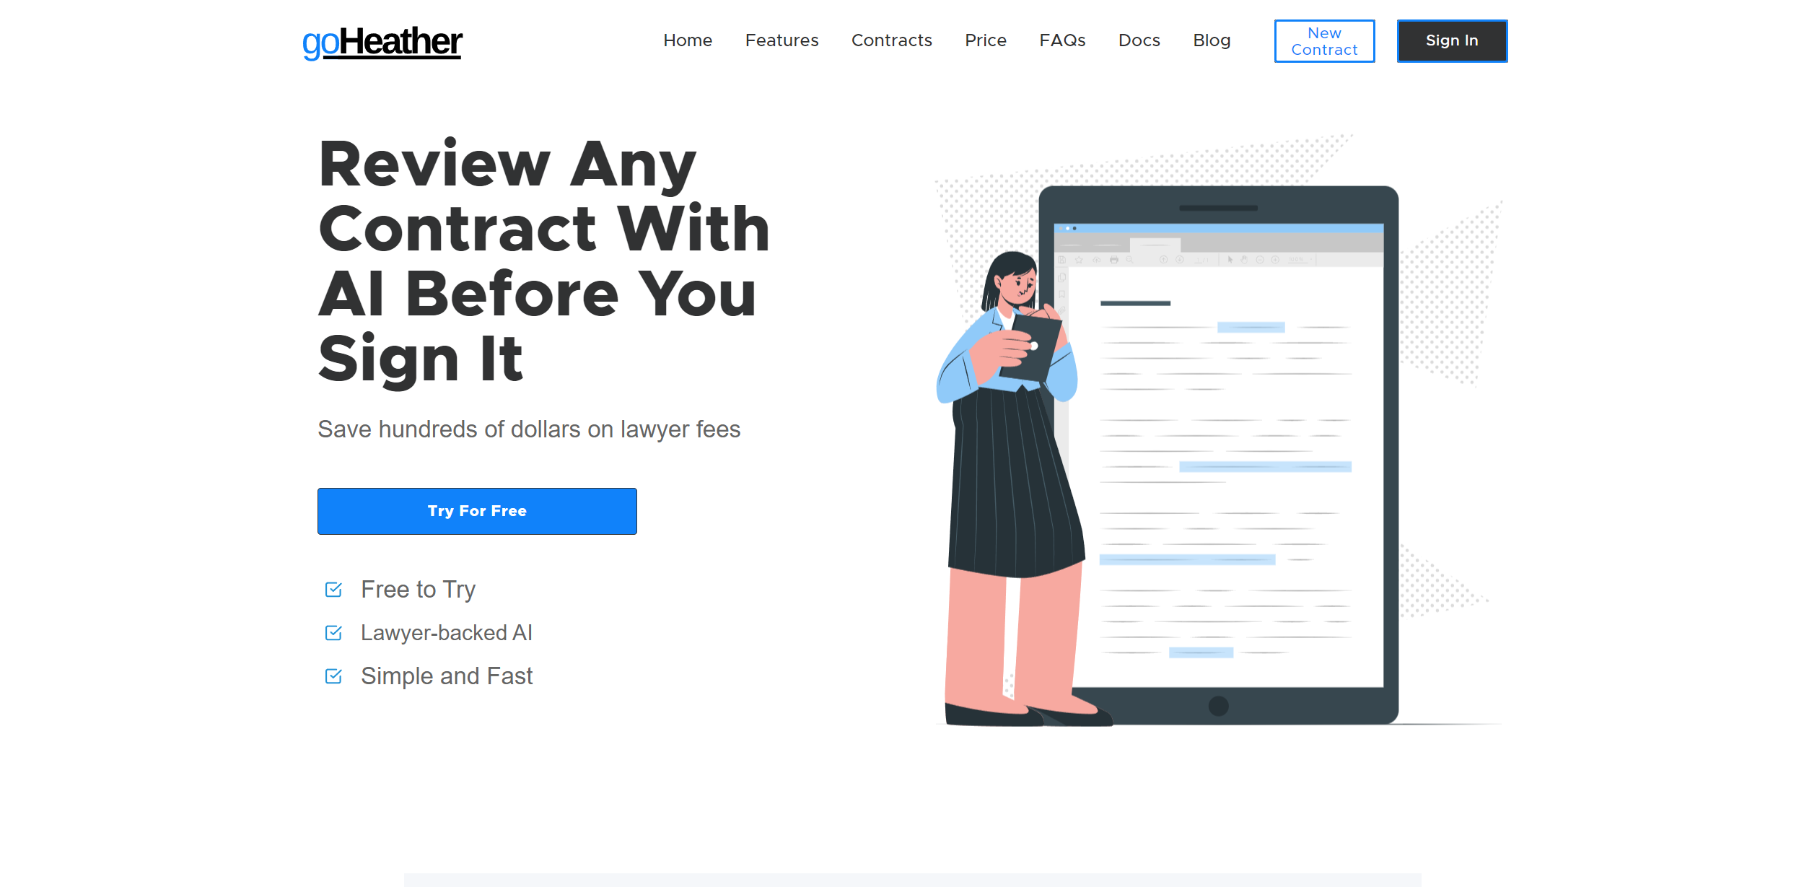Image resolution: width=1817 pixels, height=887 pixels.
Task: Click the Price navigation item
Action: pos(987,40)
